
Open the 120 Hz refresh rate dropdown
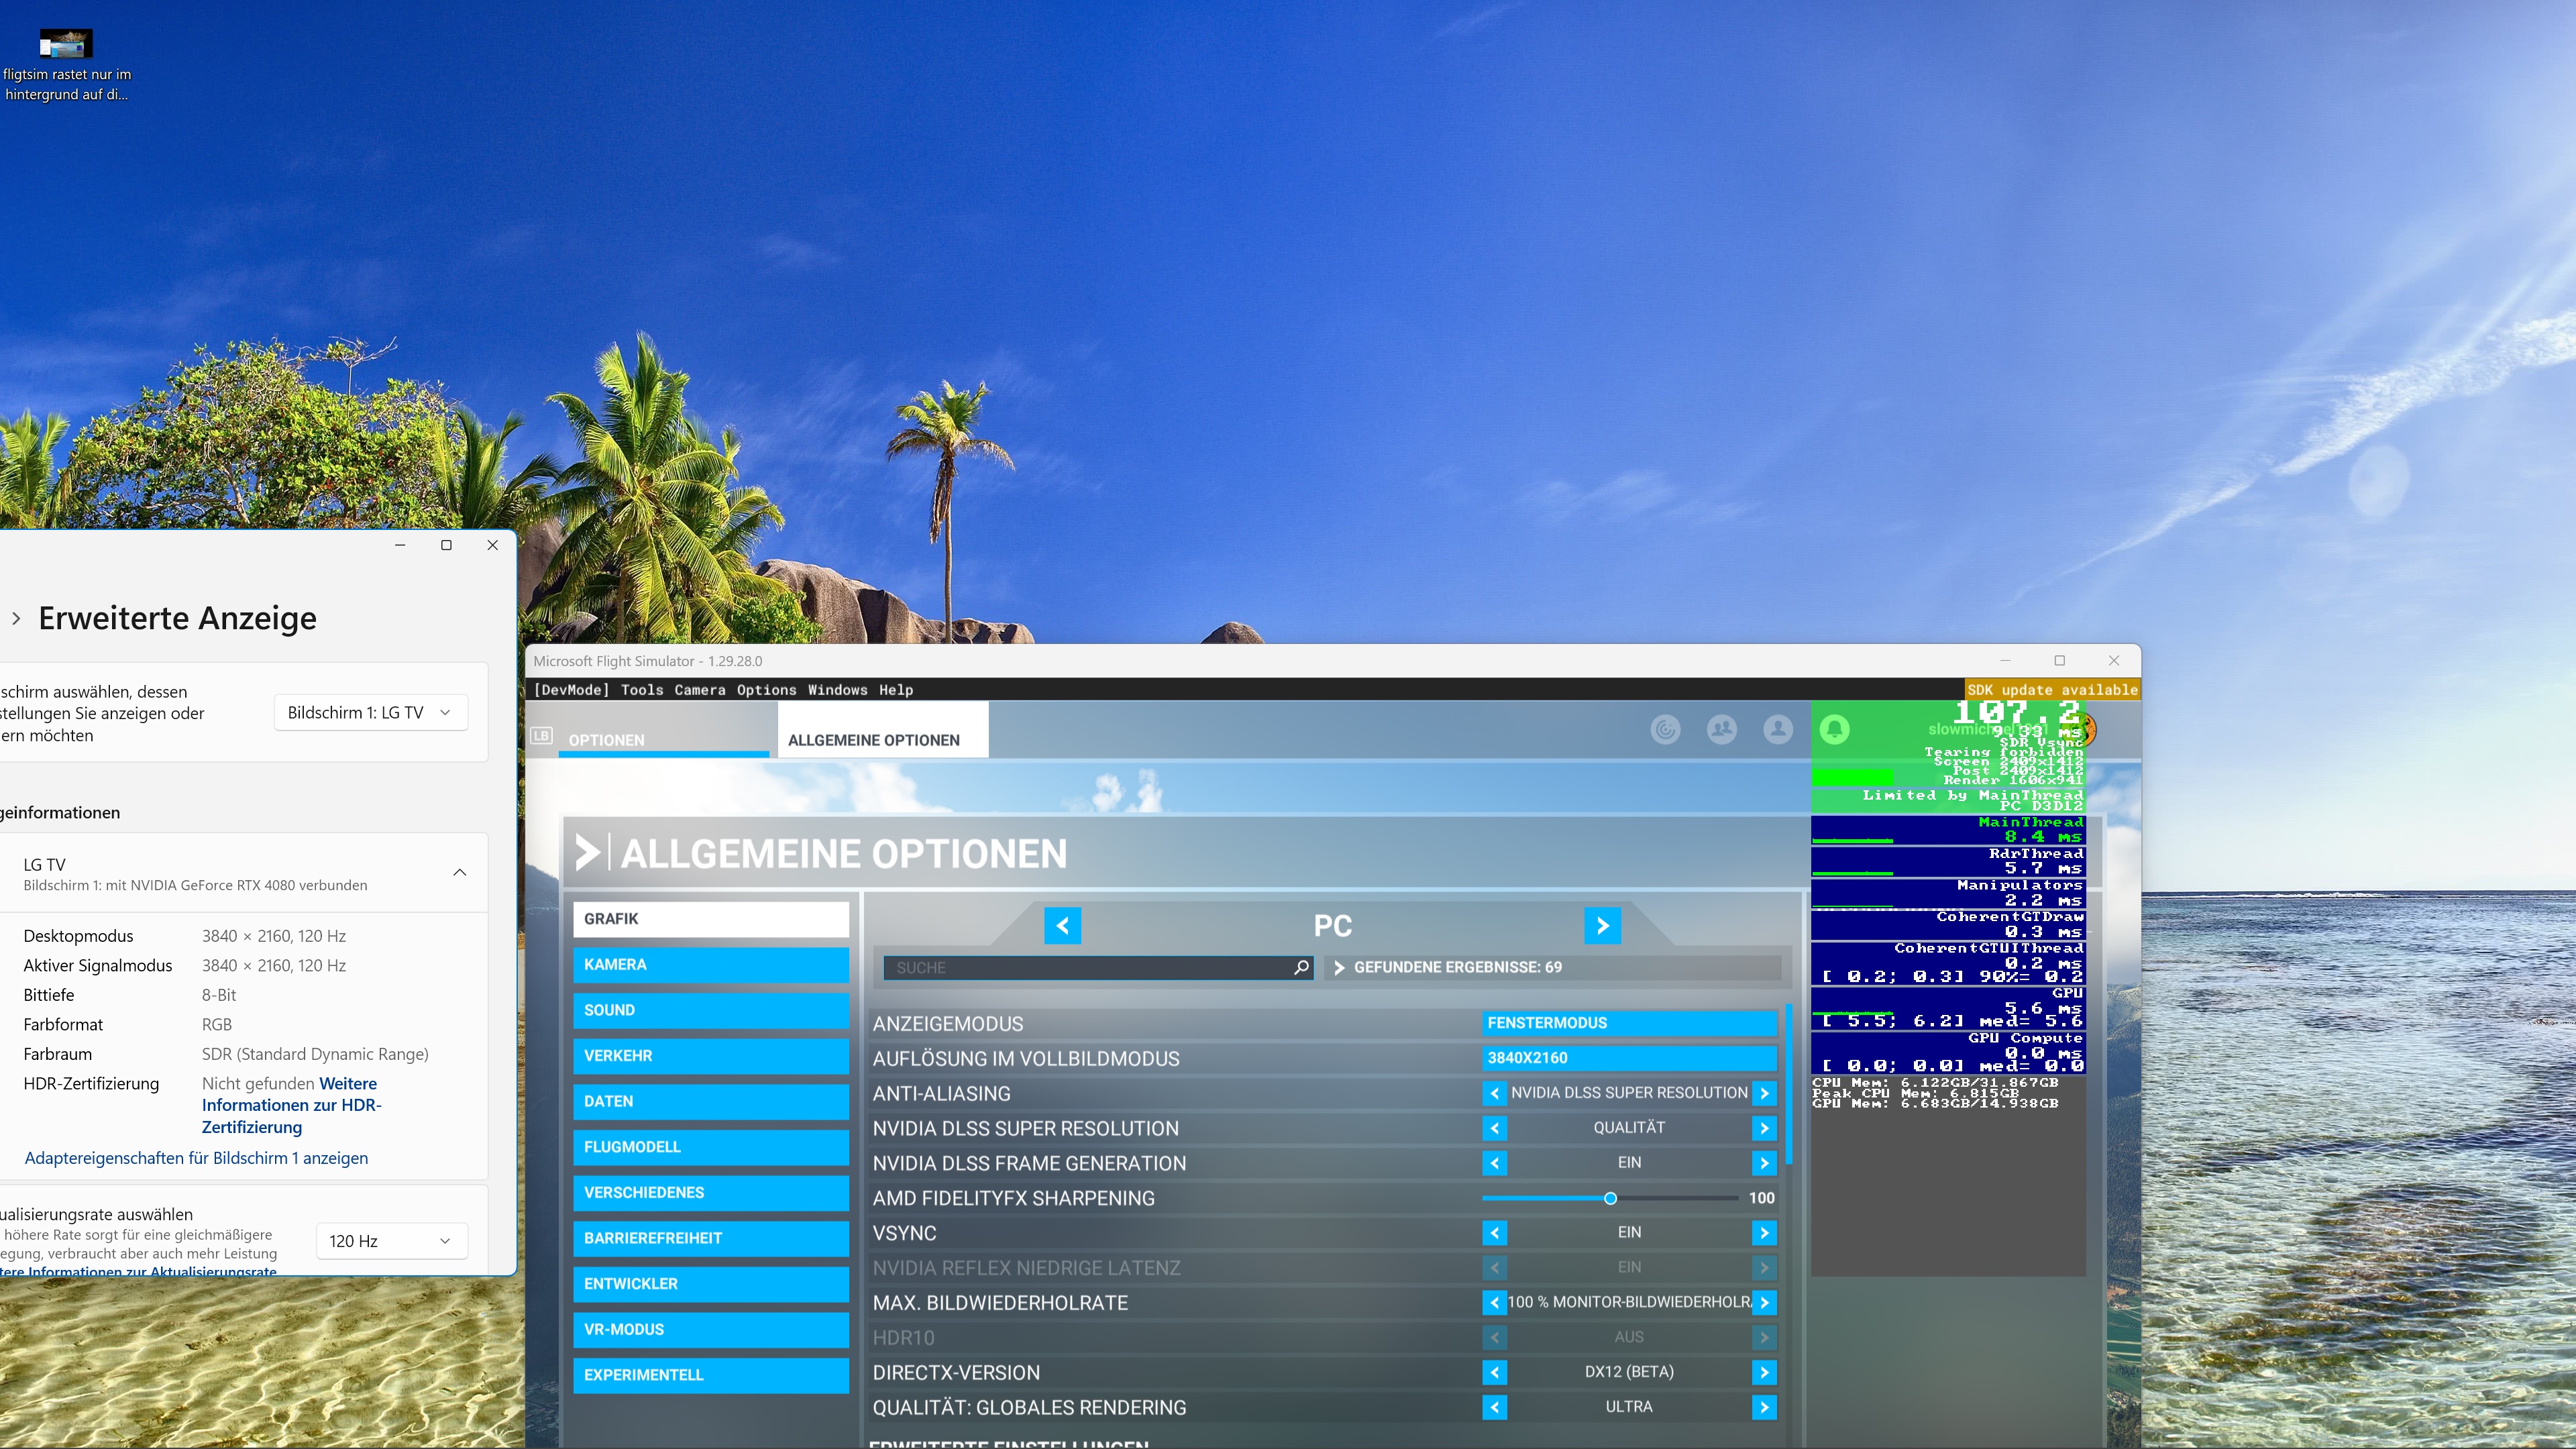[x=390, y=1240]
